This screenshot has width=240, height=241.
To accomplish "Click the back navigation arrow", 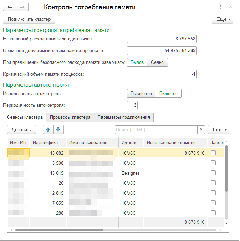I will 10,7.
